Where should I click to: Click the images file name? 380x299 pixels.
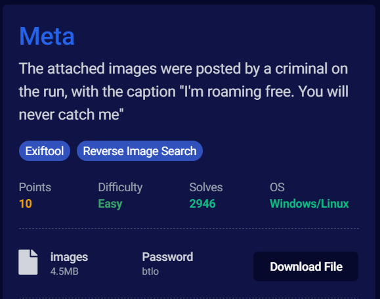point(69,257)
